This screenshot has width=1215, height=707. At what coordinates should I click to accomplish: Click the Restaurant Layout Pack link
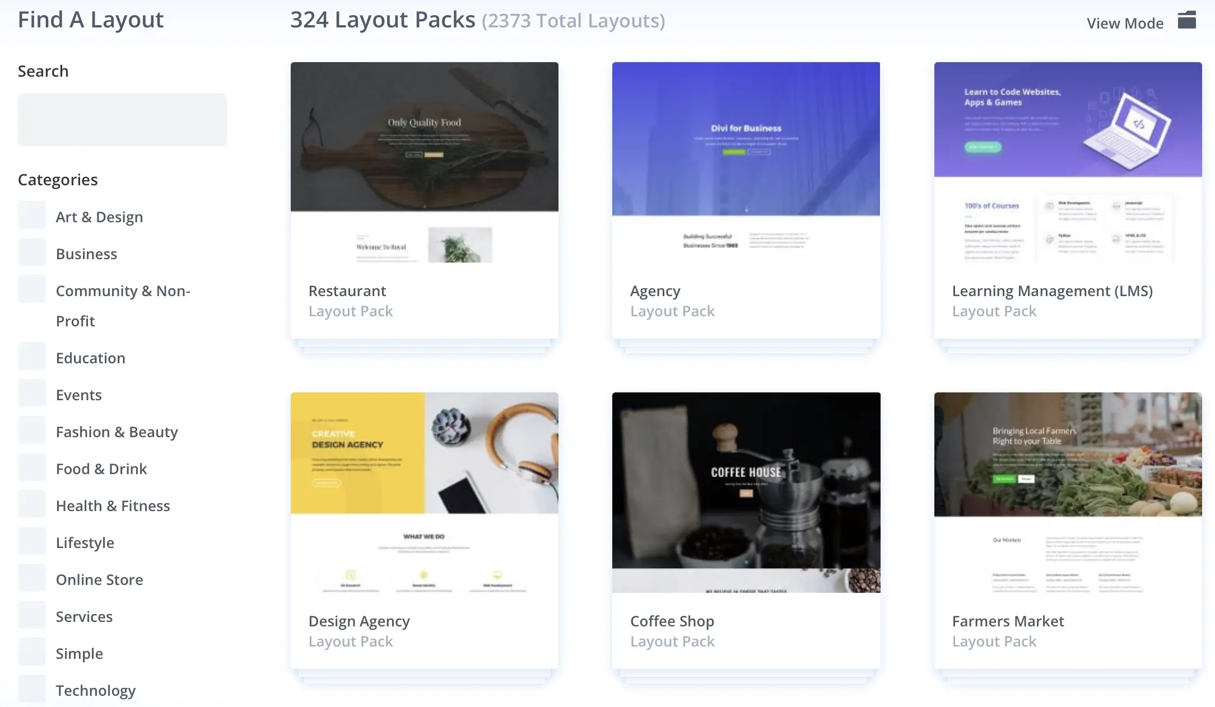(x=347, y=291)
